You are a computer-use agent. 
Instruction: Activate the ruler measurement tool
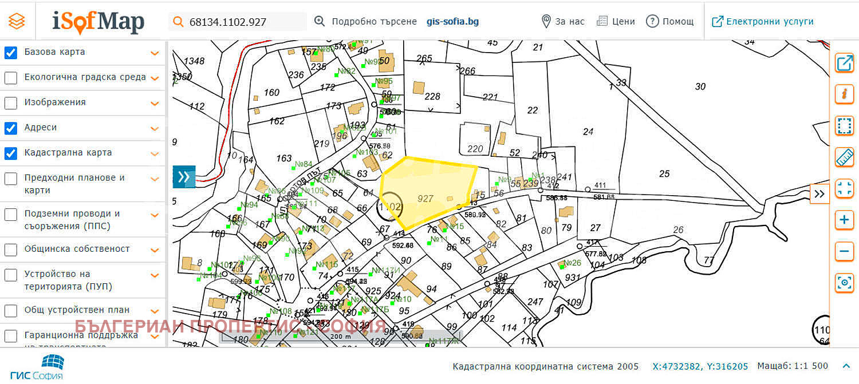(x=844, y=157)
